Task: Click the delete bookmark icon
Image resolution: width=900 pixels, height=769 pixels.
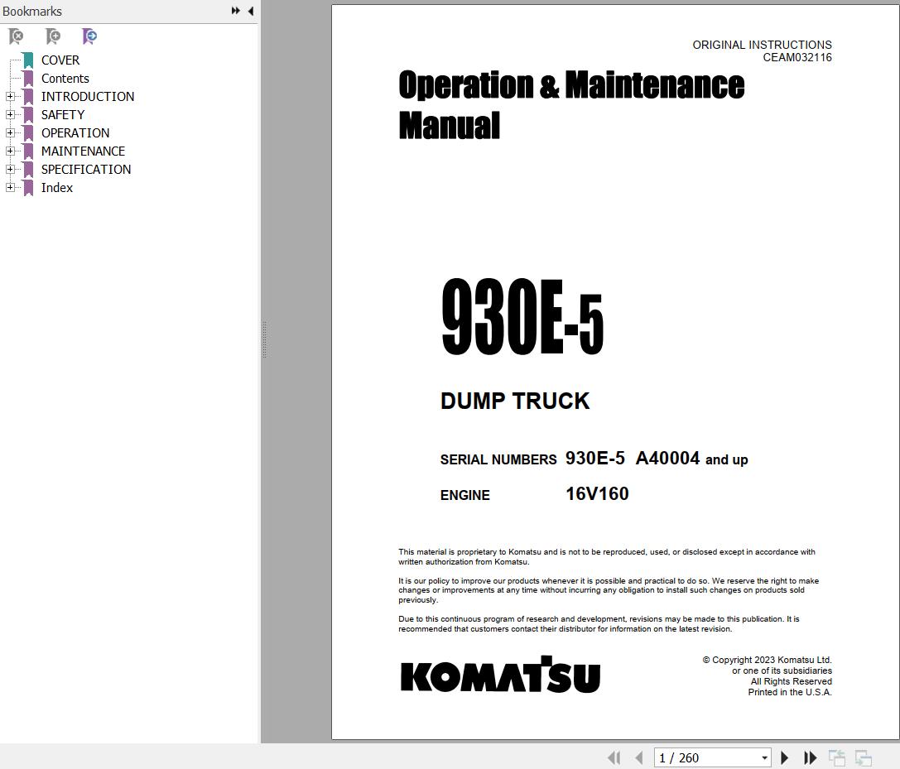Action: [16, 36]
